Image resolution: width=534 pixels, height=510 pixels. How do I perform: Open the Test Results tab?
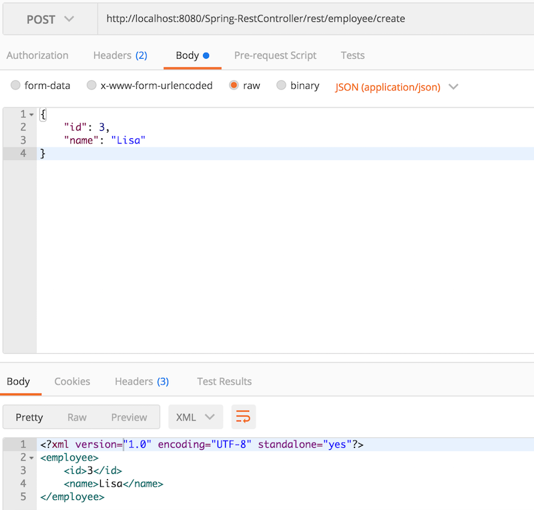[224, 381]
